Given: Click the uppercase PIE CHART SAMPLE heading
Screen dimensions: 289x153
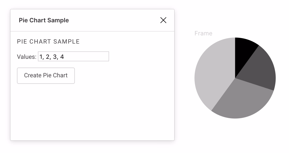Looking at the screenshot, I should [x=48, y=42].
